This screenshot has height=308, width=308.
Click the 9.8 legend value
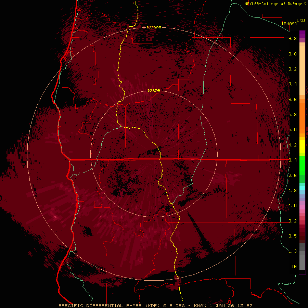[x=293, y=38]
